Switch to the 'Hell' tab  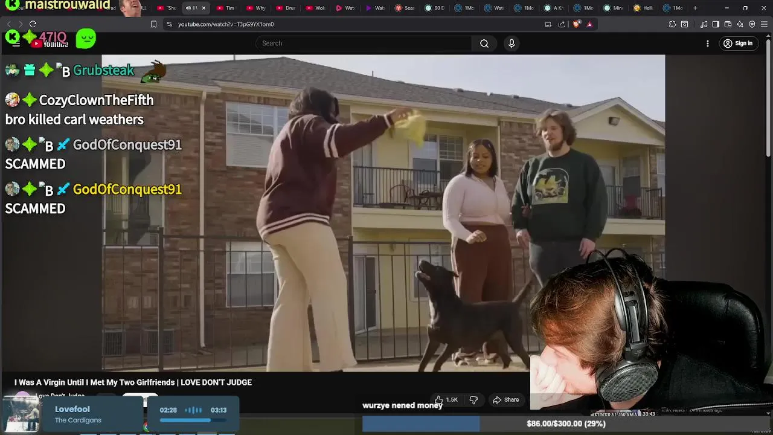[643, 8]
